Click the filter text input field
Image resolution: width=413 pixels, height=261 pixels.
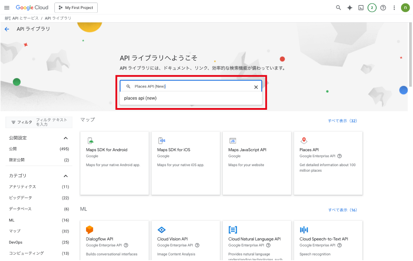point(51,122)
